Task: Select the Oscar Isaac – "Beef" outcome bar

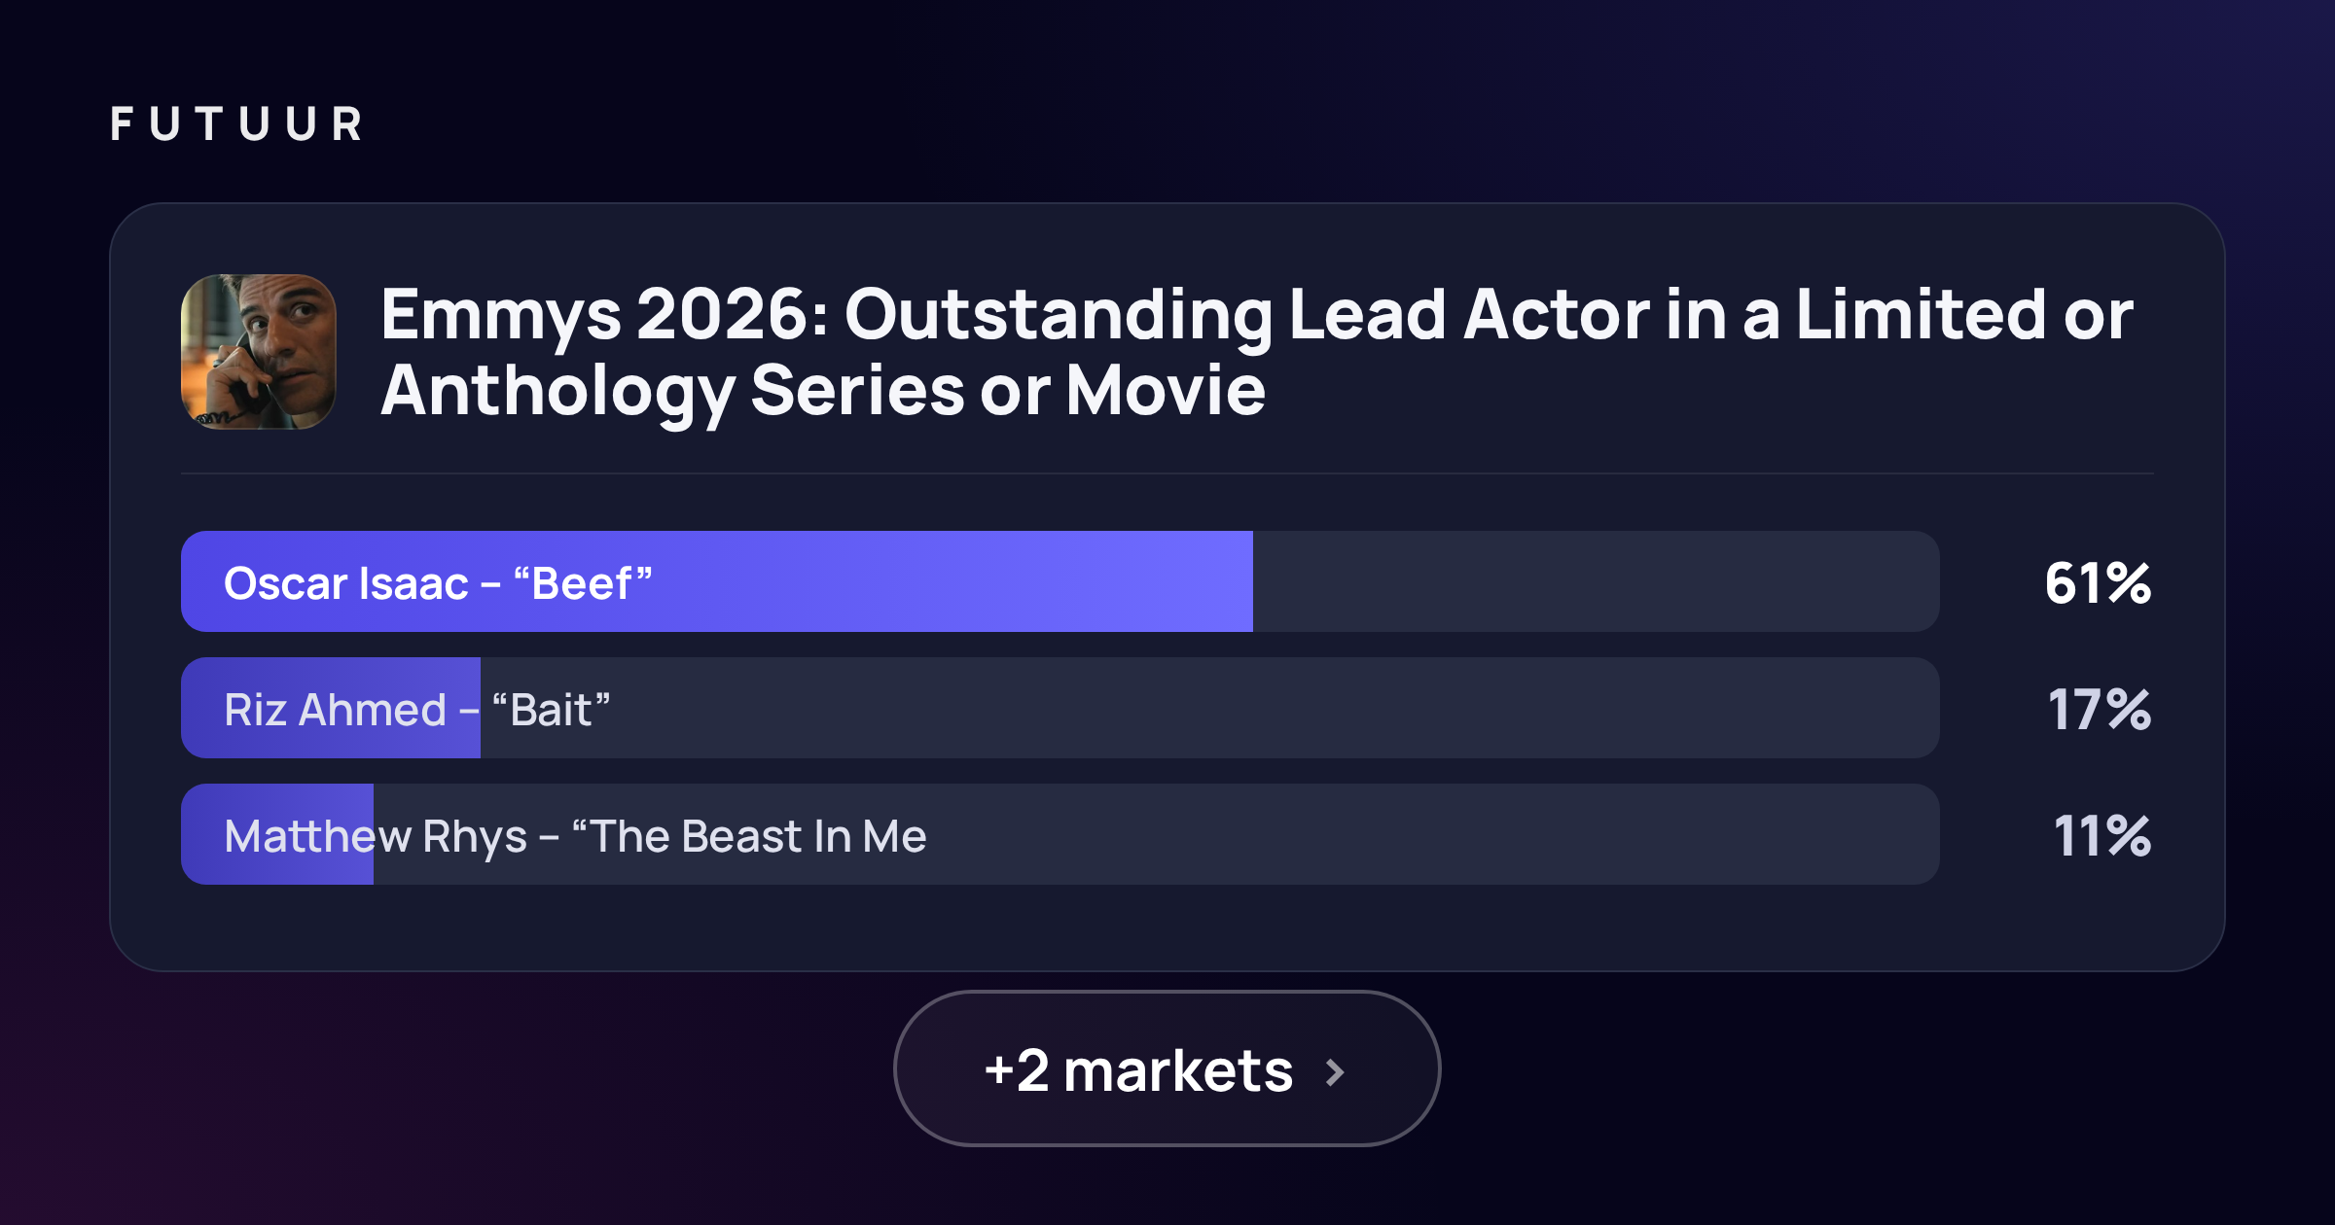Action: [x=1060, y=581]
